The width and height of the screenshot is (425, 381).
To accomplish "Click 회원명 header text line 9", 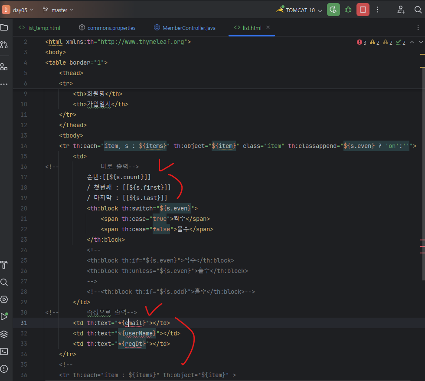I will click(96, 94).
